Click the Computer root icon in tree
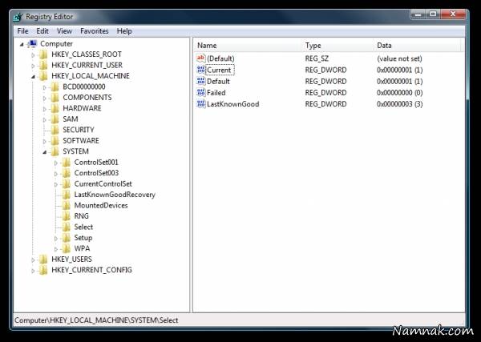 (31, 43)
